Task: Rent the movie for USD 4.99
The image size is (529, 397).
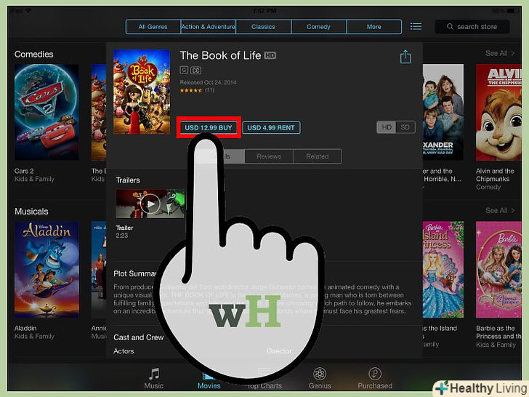Action: click(271, 128)
